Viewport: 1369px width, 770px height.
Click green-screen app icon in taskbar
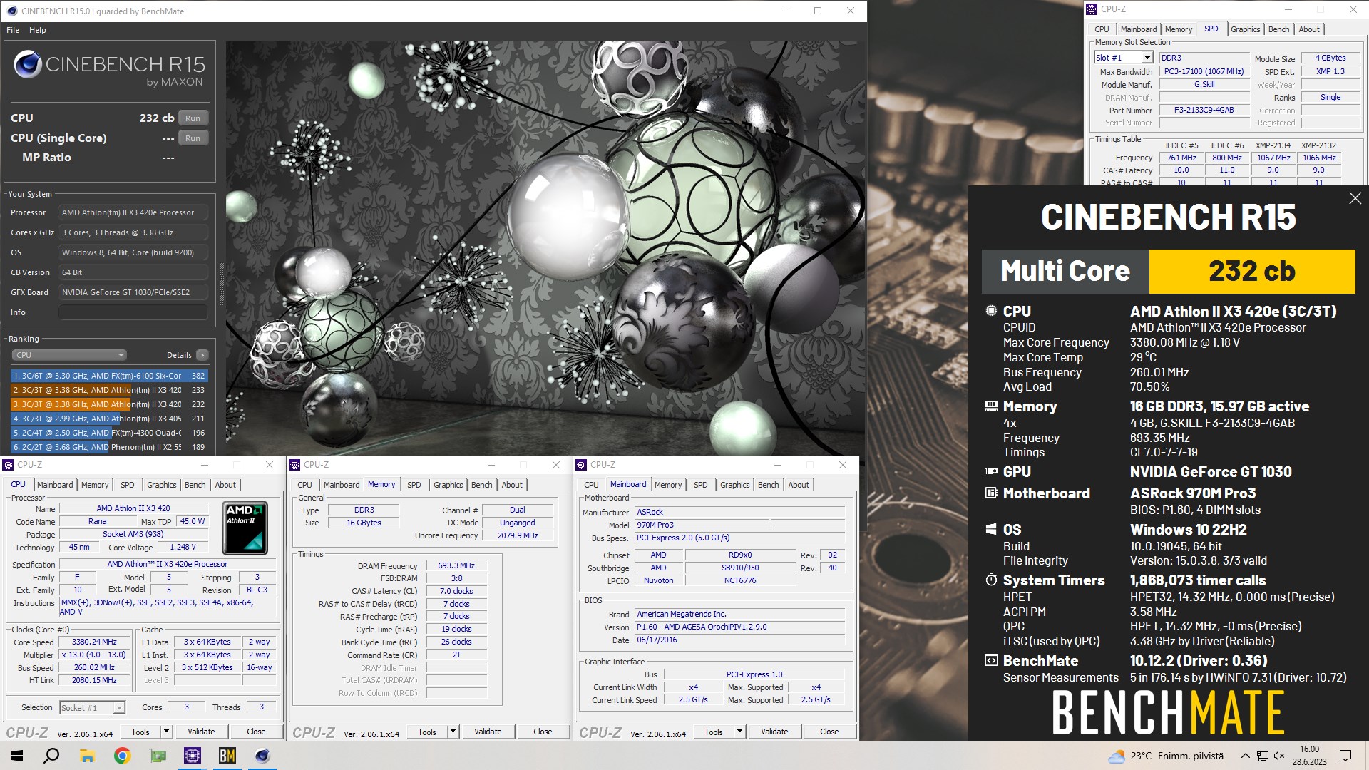pos(158,756)
